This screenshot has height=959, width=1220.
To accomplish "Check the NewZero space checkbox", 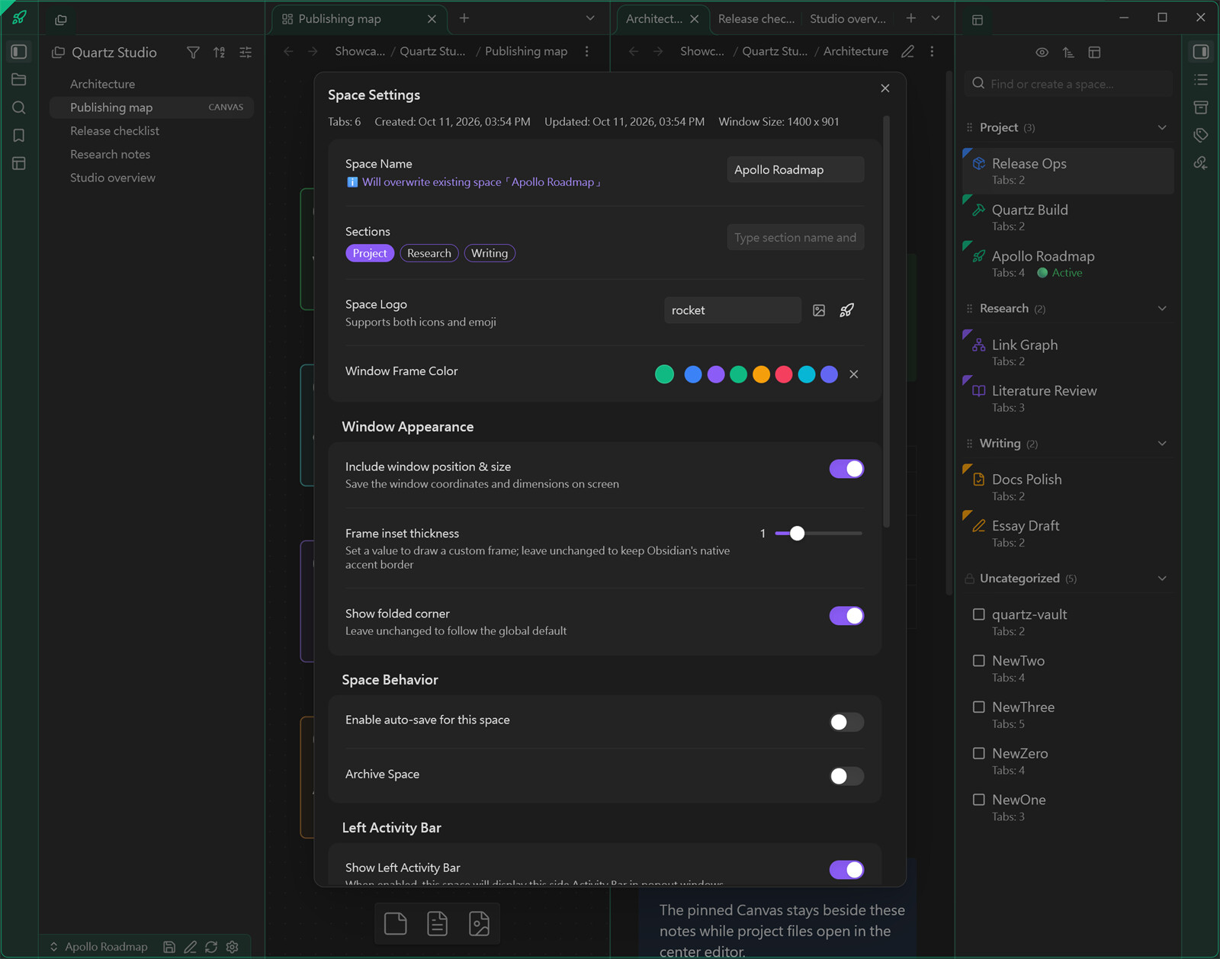I will pos(979,753).
